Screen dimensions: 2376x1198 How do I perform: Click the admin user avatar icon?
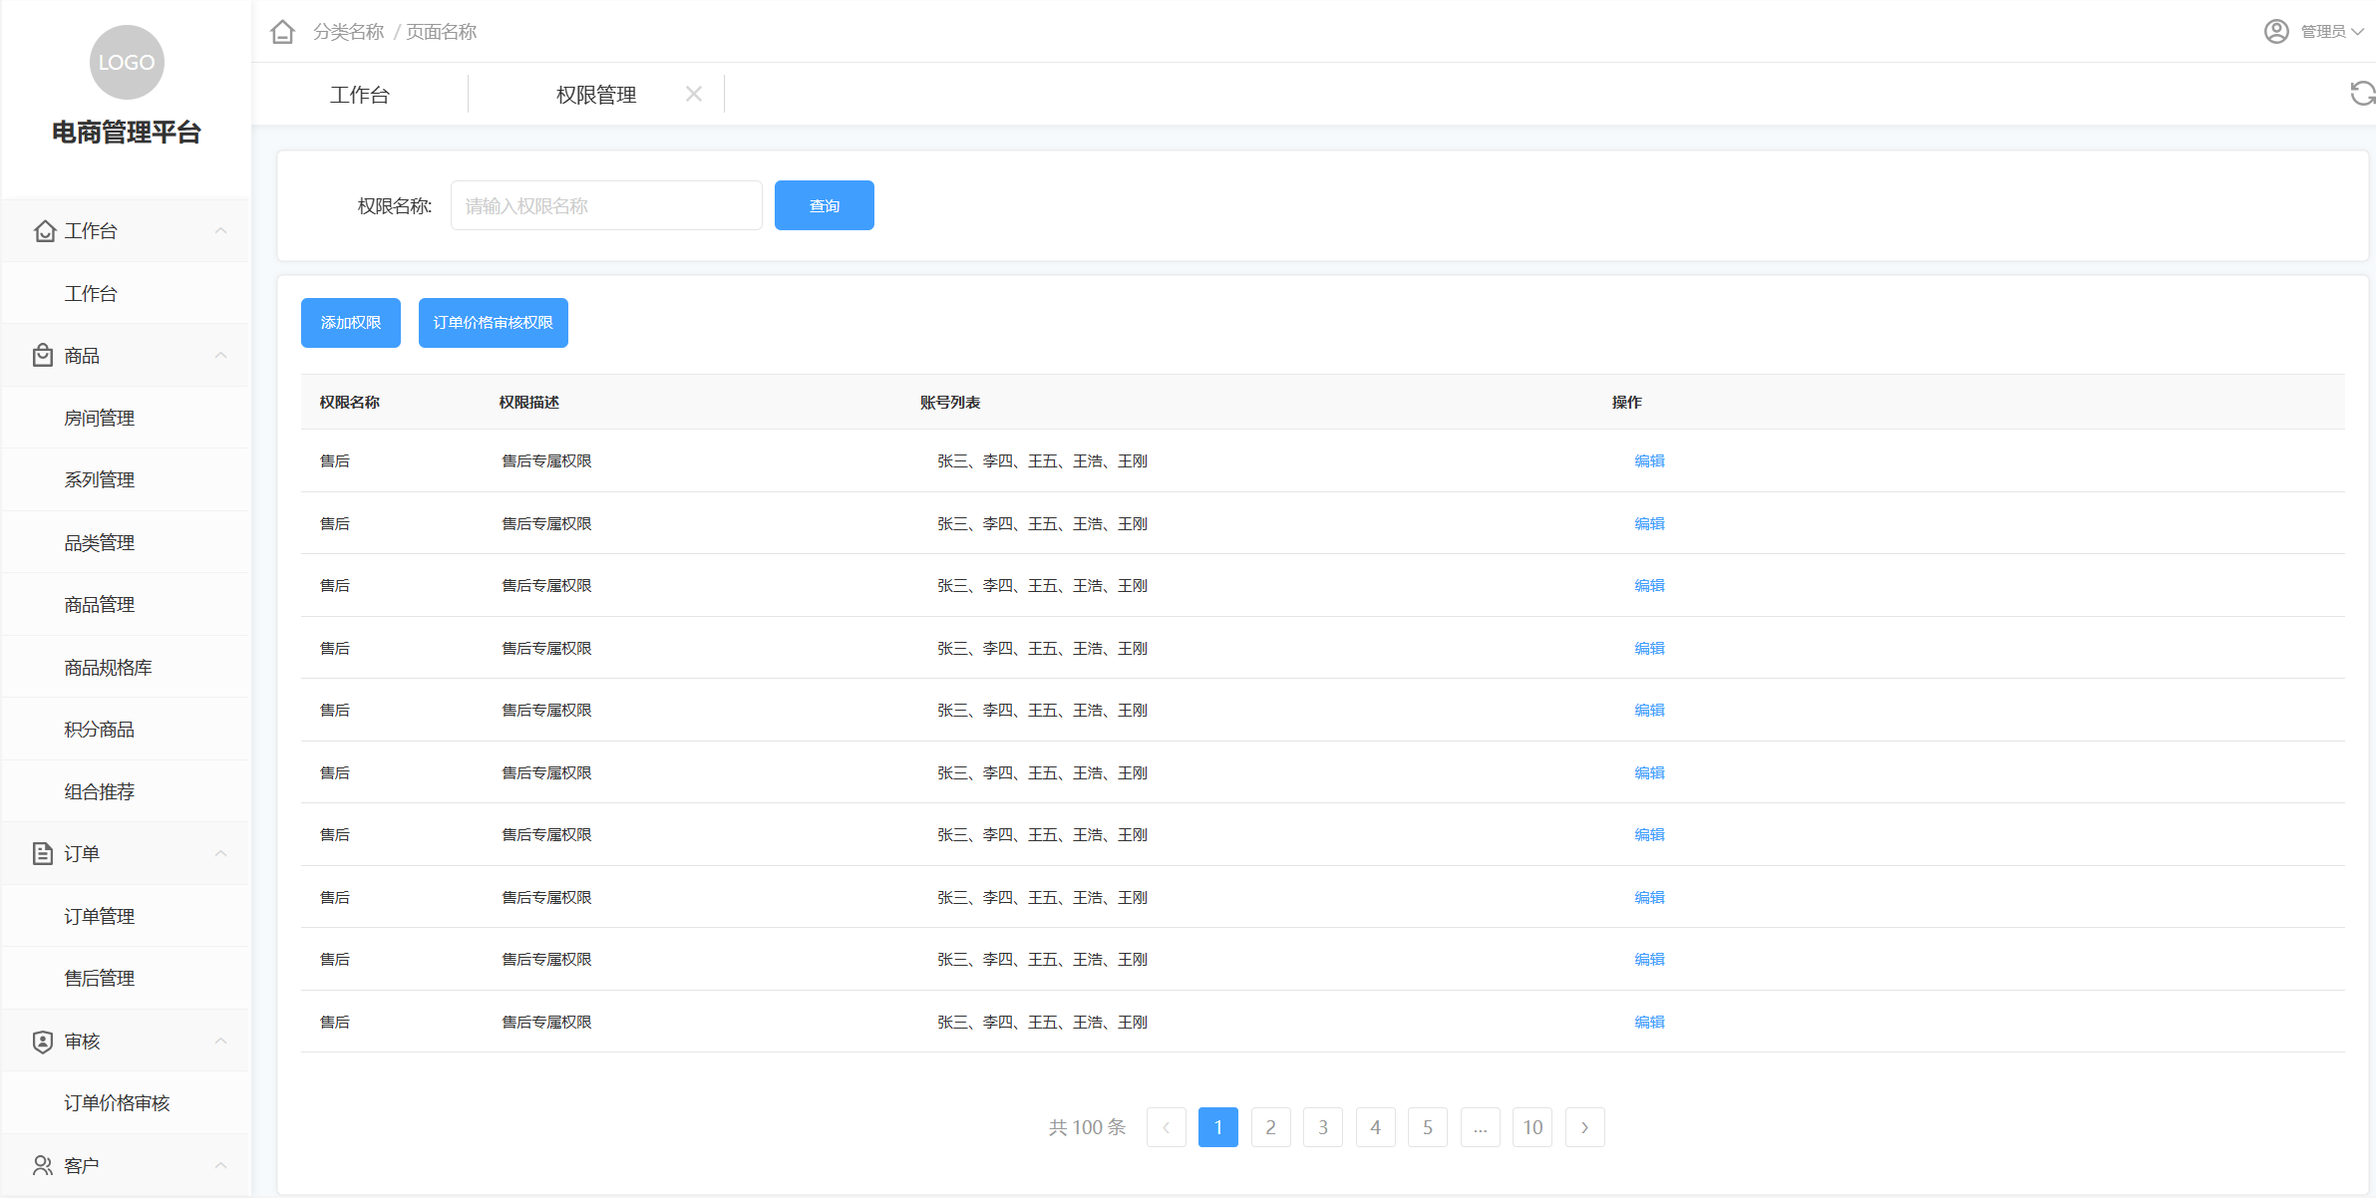2276,32
